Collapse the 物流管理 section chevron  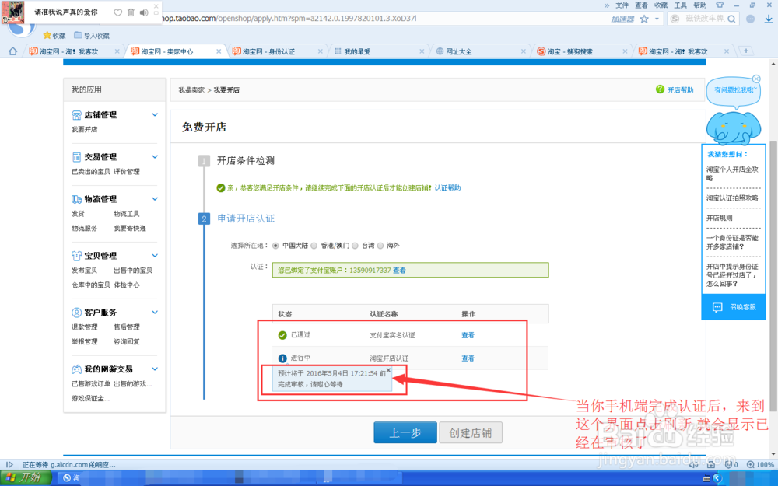(x=154, y=199)
